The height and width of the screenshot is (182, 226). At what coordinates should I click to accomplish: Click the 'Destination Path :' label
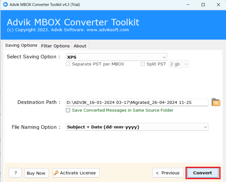tap(39, 102)
